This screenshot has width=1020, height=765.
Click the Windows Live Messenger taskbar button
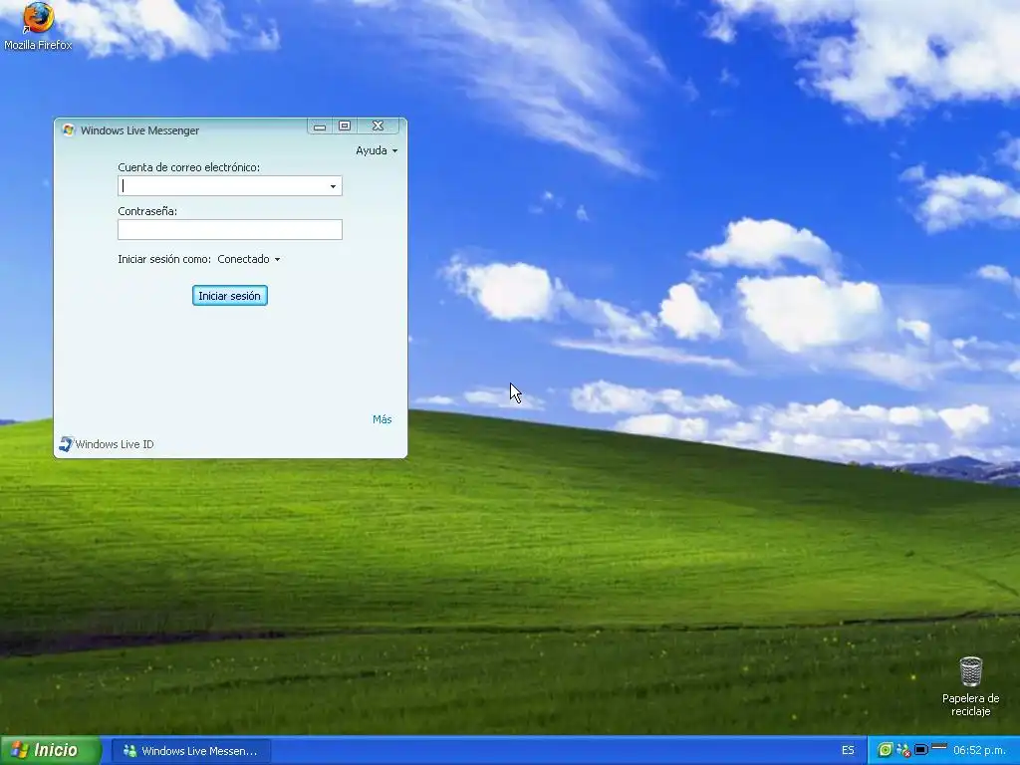[191, 751]
